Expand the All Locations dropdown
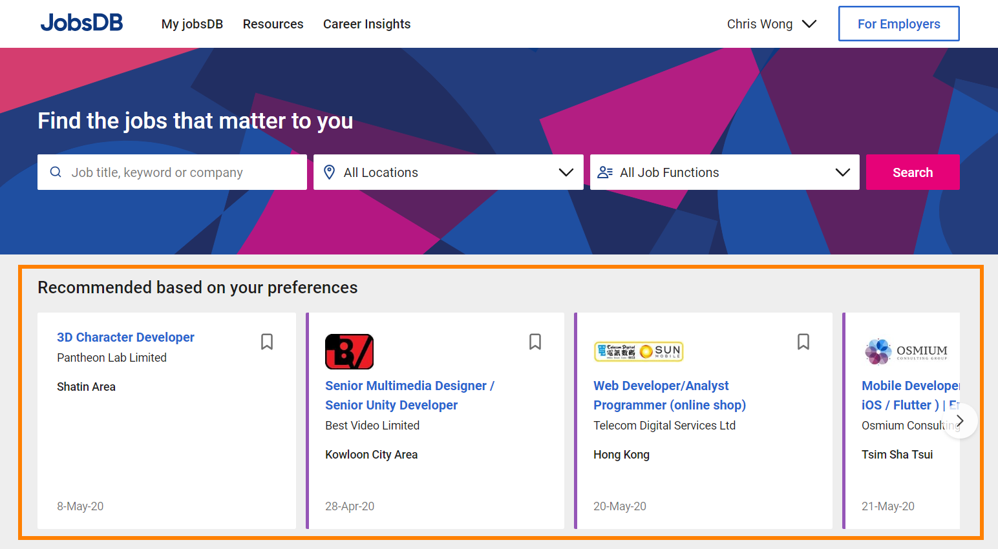 [x=566, y=172]
